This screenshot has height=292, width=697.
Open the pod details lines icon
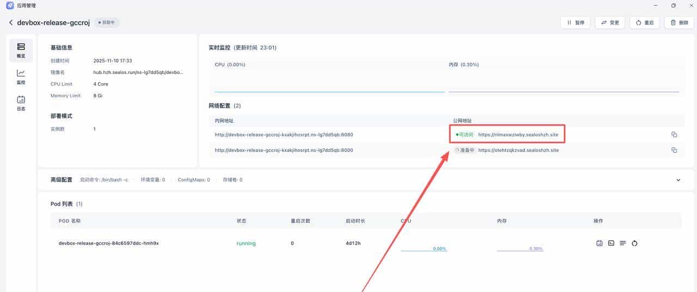623,243
